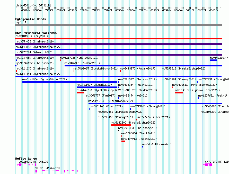Click nsv5698465 (Chuang2021) label
Screen dimensions: 229x174
pos(115,117)
